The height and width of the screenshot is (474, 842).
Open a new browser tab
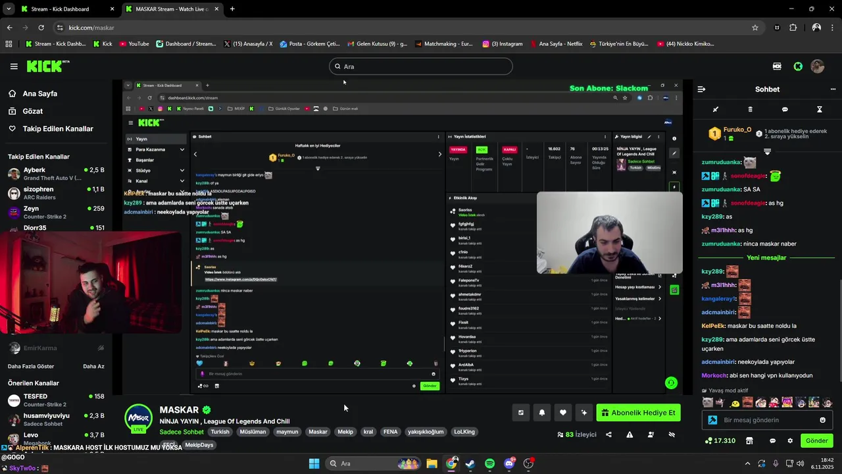pyautogui.click(x=232, y=9)
